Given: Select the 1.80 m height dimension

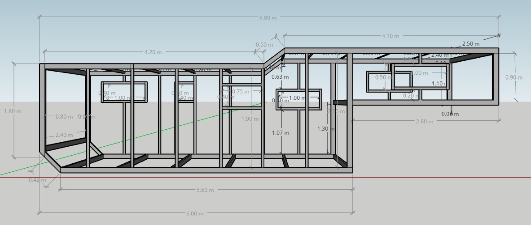Looking at the screenshot, I should tap(13, 111).
